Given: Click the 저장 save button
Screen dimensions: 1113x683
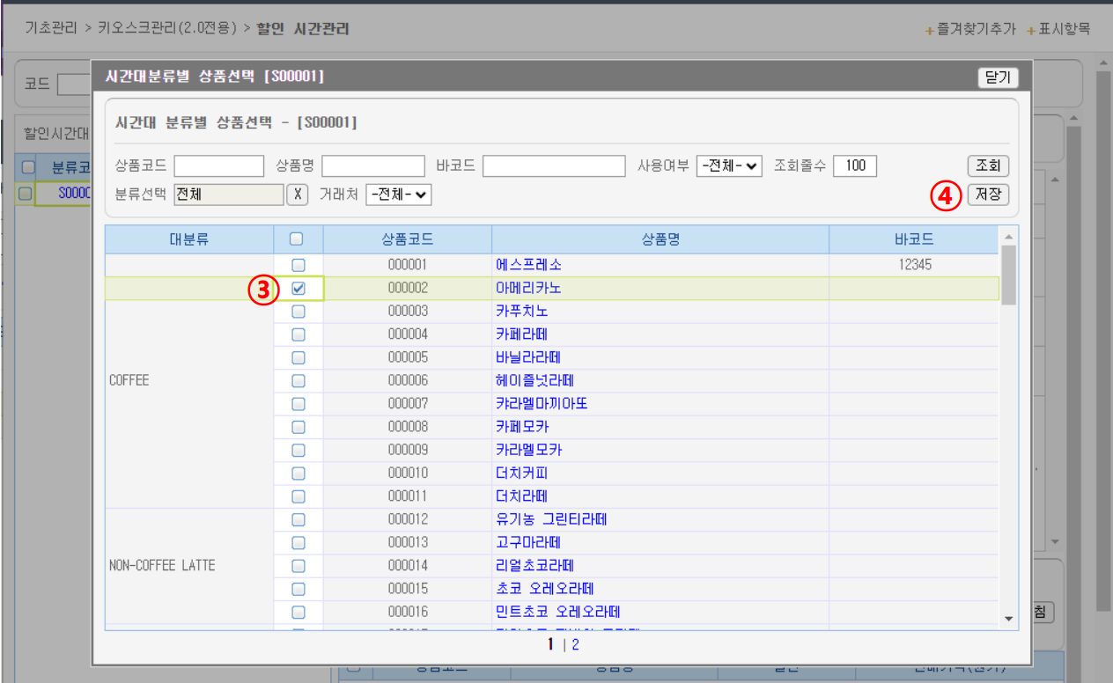Looking at the screenshot, I should click(x=987, y=195).
